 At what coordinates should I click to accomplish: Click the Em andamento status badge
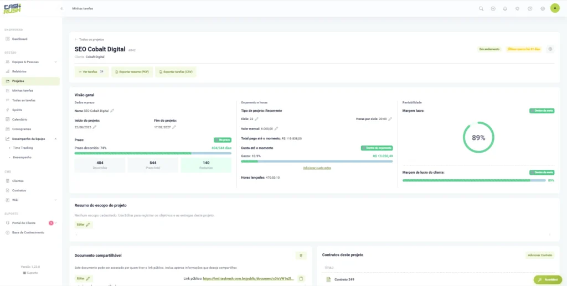[489, 49]
